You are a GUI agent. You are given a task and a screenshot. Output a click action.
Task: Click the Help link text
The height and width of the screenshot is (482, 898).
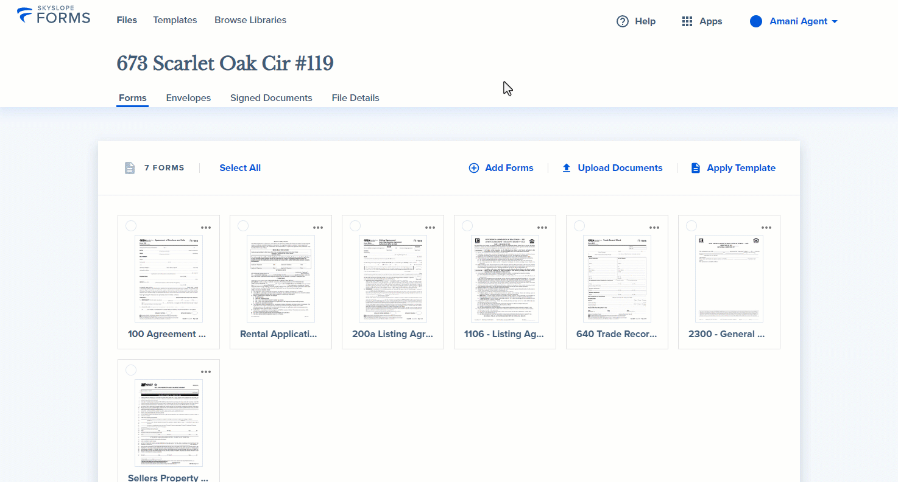645,21
